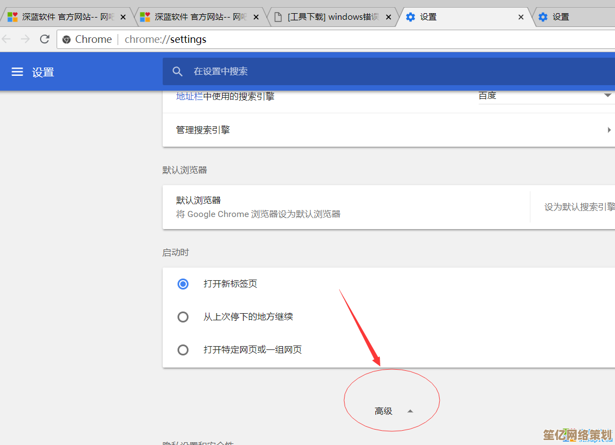The height and width of the screenshot is (445, 615).
Task: Switch to the 工具下载 windows tab
Action: (x=333, y=17)
